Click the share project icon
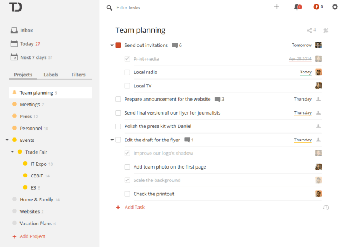 pyautogui.click(x=309, y=31)
